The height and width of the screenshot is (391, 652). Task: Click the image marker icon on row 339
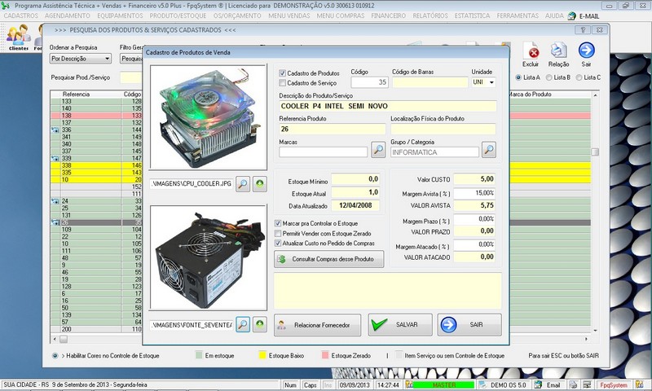[55, 158]
